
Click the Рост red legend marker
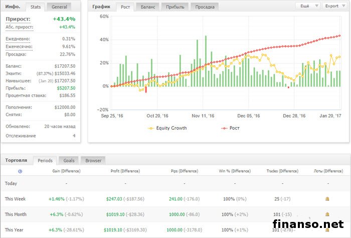(x=224, y=128)
